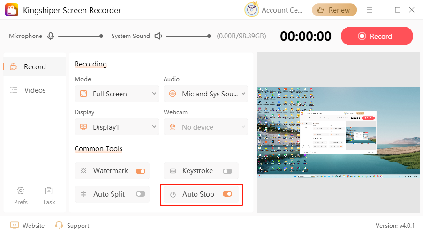This screenshot has width=423, height=235.
Task: Click the Auto Stop power icon
Action: 173,194
